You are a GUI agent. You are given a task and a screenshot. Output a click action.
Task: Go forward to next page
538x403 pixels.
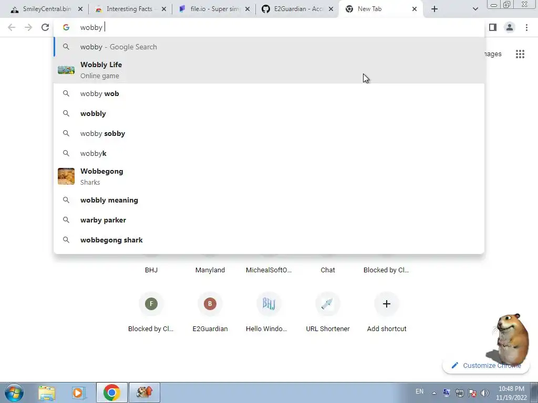click(x=28, y=27)
